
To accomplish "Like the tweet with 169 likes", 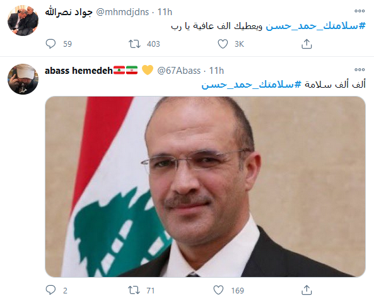I will (218, 290).
